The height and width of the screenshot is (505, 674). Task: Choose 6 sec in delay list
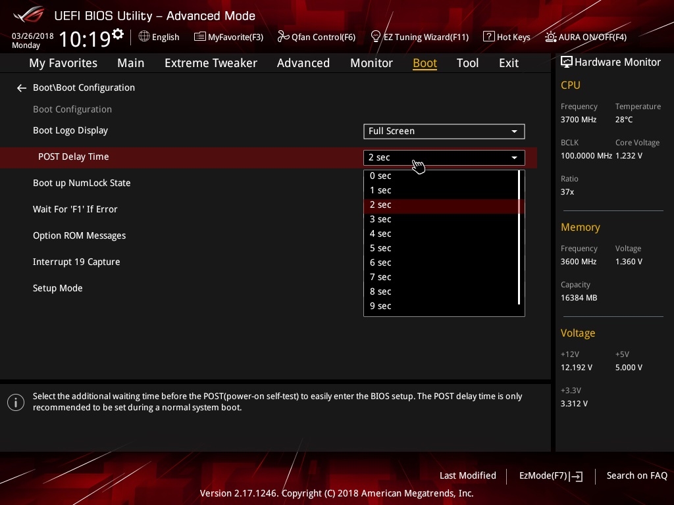coord(442,263)
